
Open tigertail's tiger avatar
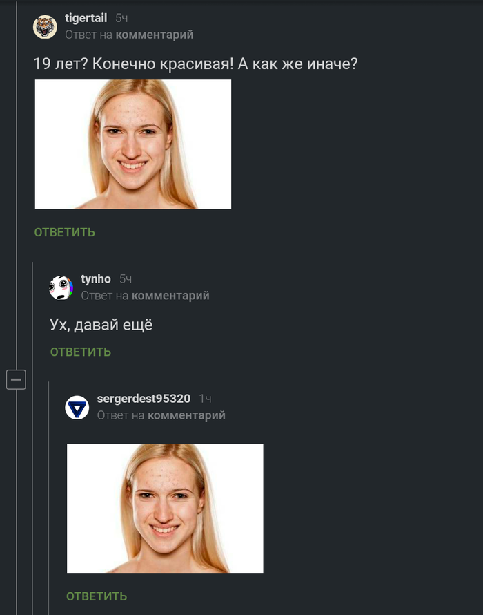tap(45, 27)
